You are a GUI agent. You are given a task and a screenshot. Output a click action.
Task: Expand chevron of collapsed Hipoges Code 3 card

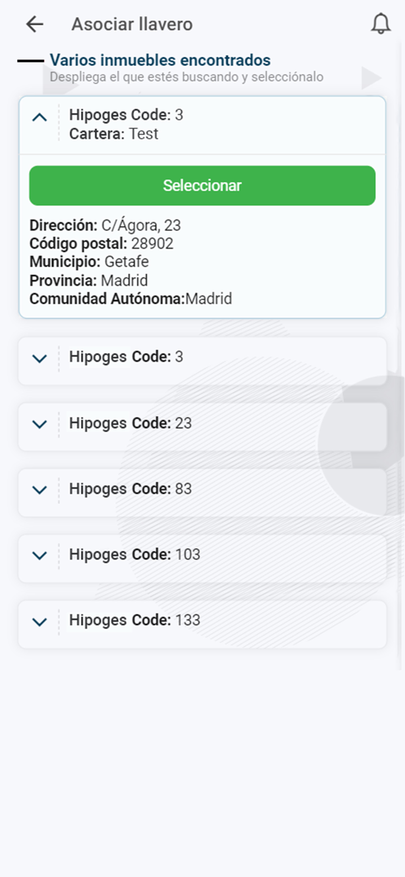click(39, 359)
